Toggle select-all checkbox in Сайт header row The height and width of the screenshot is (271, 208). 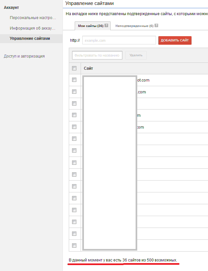[x=74, y=68]
